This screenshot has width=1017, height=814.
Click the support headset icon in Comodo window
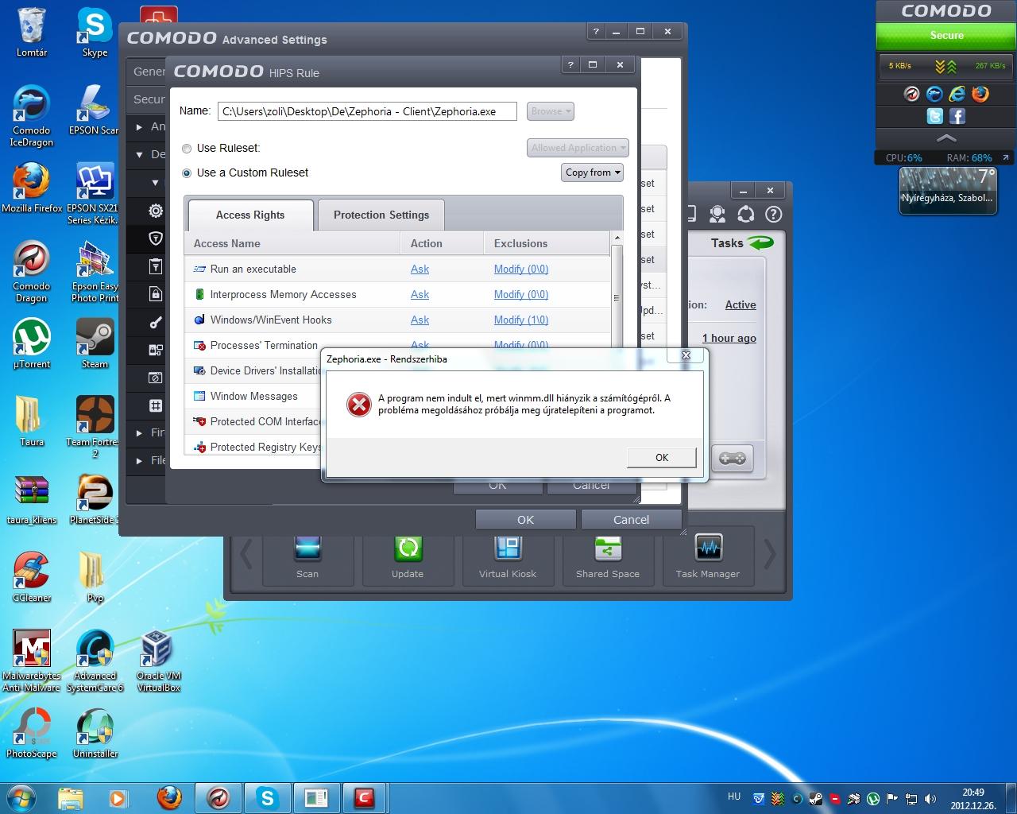pyautogui.click(x=717, y=214)
